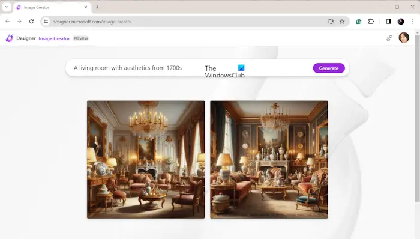
Task: Open the Extensions puzzle icon
Action: pos(371,22)
